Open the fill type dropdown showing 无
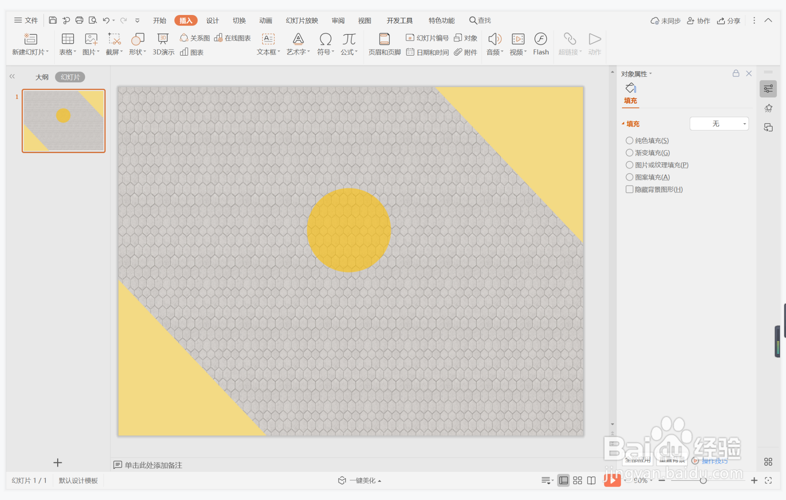Screen dimensions: 786x500 point(719,124)
